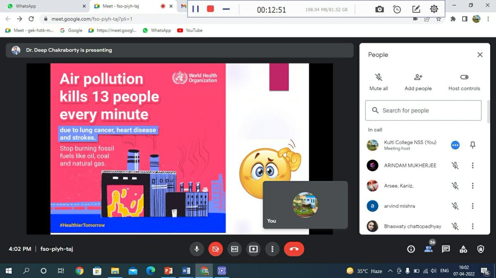The height and width of the screenshot is (278, 496).
Task: Open Chrome profile avatar
Action: click(x=477, y=19)
